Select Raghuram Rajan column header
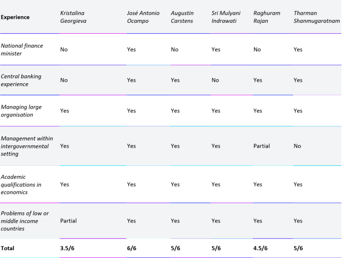342x258 pixels. pyautogui.click(x=265, y=17)
